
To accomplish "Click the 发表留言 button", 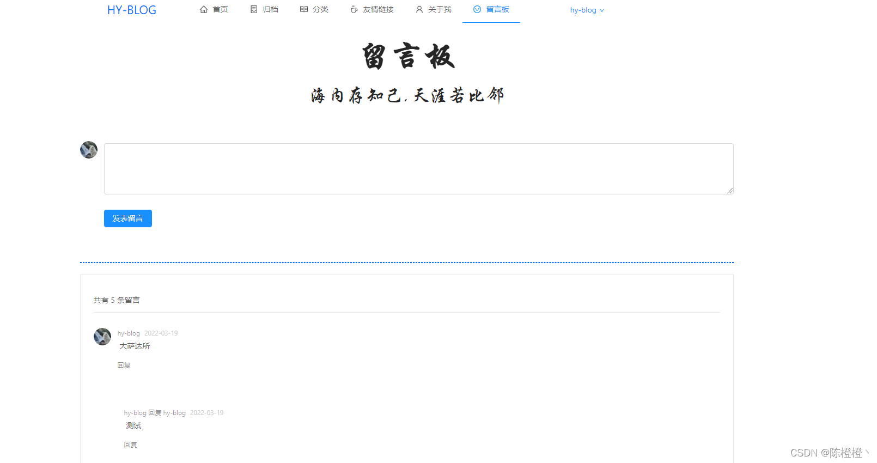I will click(128, 218).
